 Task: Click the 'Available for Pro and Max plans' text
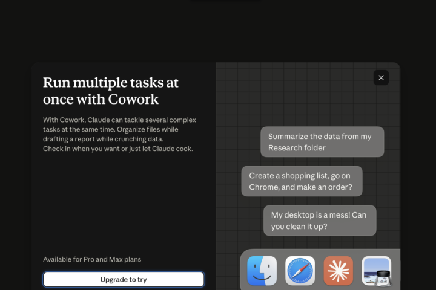coord(92,259)
